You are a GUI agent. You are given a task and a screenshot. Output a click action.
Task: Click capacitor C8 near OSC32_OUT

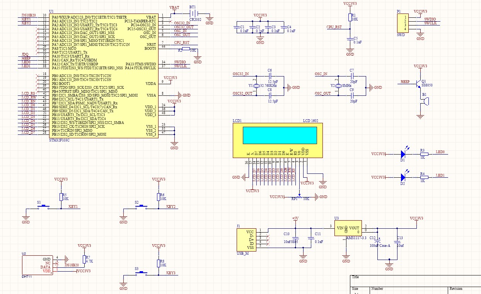pyautogui.click(x=270, y=95)
